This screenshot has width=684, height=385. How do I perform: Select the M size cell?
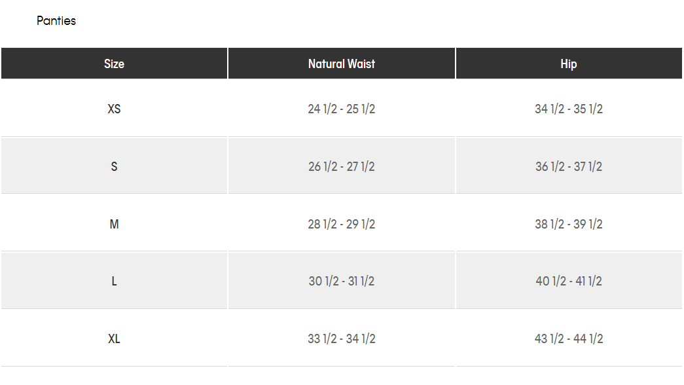tap(114, 224)
